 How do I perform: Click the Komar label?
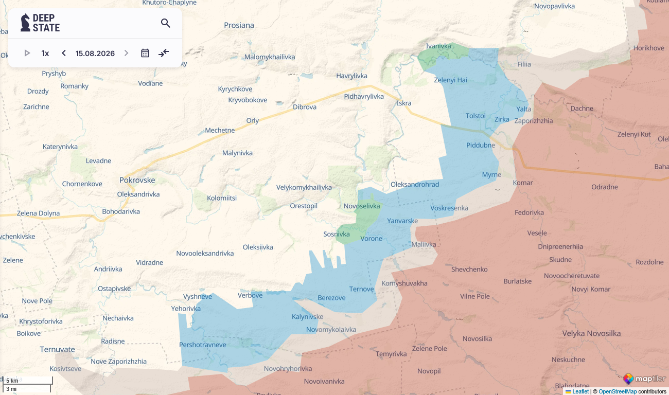[x=523, y=183]
